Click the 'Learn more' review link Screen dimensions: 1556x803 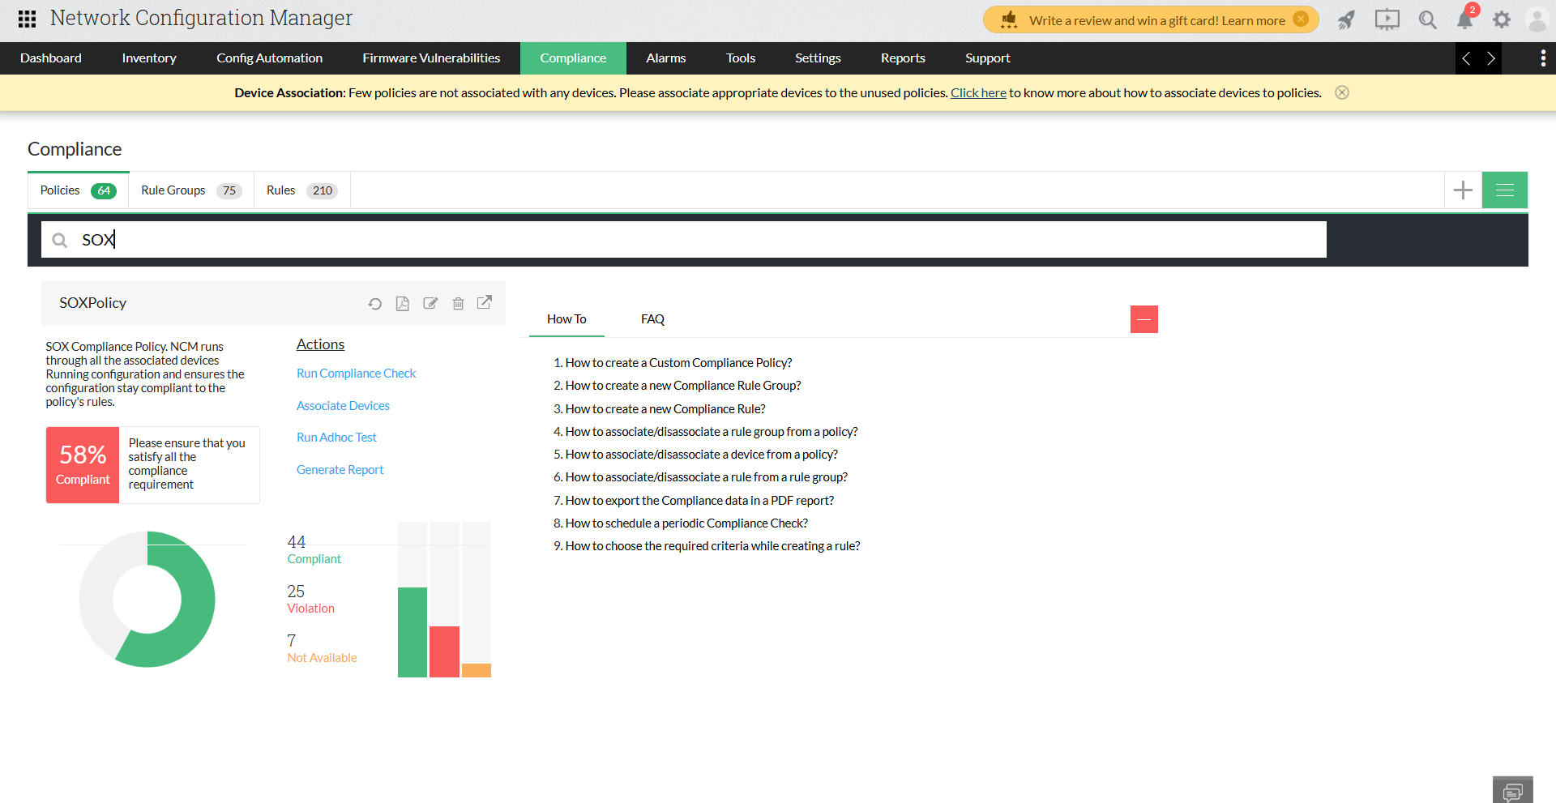tap(1254, 20)
